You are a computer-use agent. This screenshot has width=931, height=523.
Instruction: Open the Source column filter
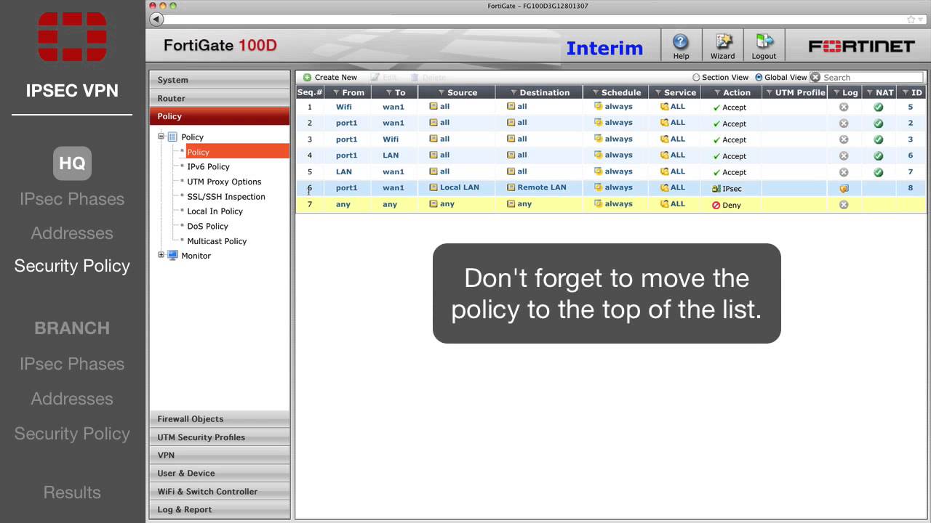(x=441, y=92)
